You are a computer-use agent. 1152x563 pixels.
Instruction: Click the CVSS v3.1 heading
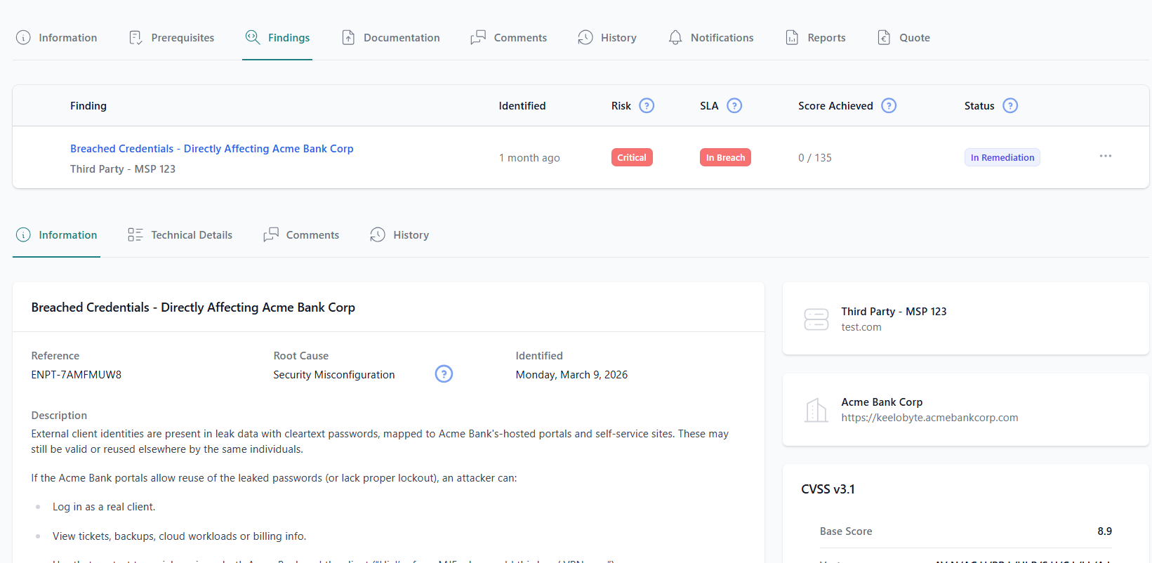pyautogui.click(x=828, y=489)
